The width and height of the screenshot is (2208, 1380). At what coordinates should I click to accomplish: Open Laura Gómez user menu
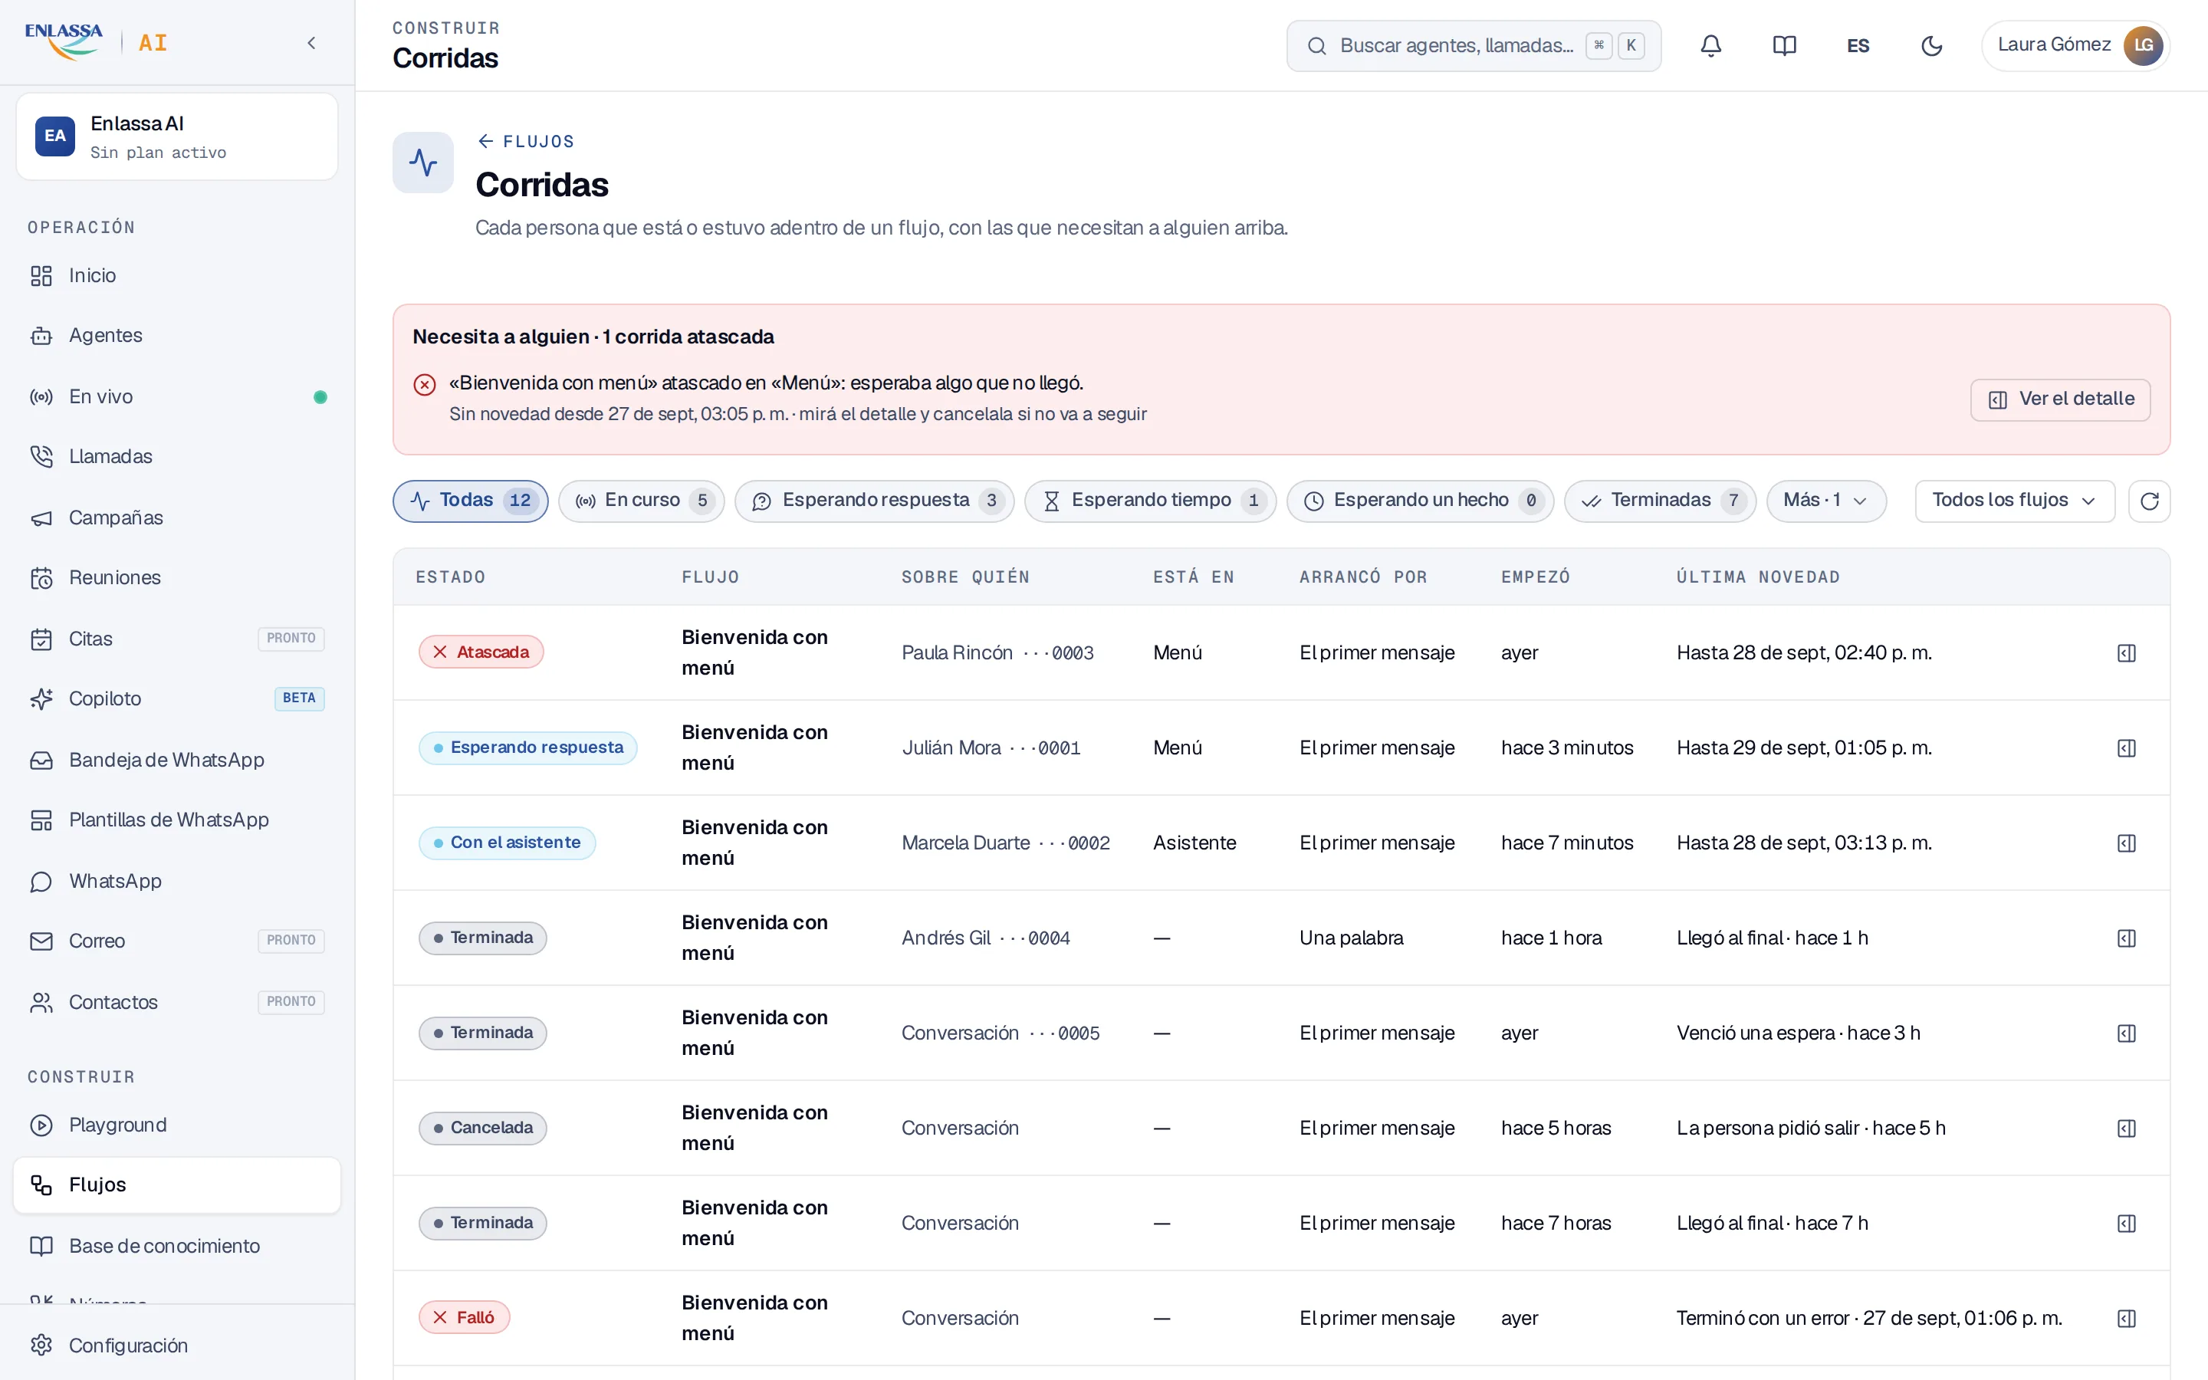[2075, 46]
